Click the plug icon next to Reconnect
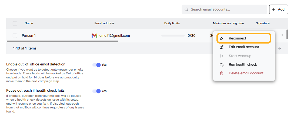Viewport: 297px width, 116px height. 222,38
